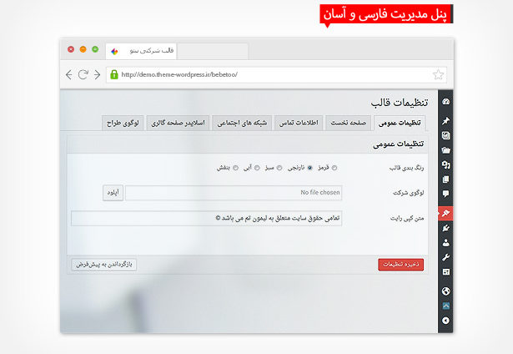Select the قرمز (red) theme color radio
This screenshot has width=513, height=354.
[x=334, y=168]
